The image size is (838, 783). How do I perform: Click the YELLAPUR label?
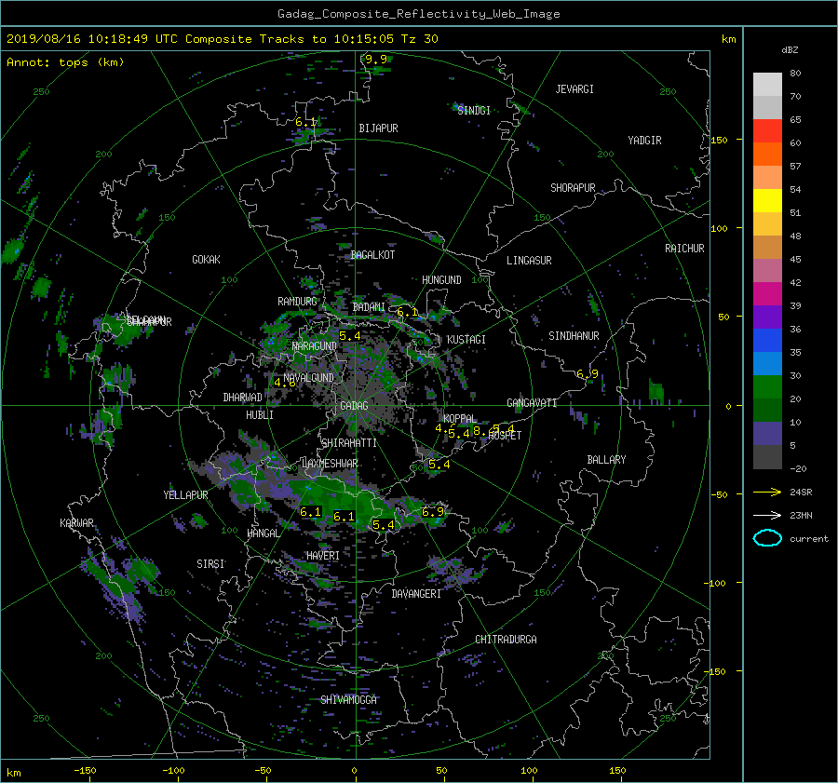point(185,495)
